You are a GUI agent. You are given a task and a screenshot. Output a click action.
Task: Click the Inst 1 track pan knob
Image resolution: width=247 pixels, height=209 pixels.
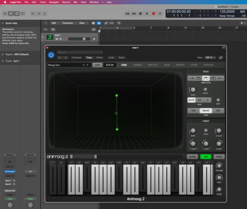(94, 39)
